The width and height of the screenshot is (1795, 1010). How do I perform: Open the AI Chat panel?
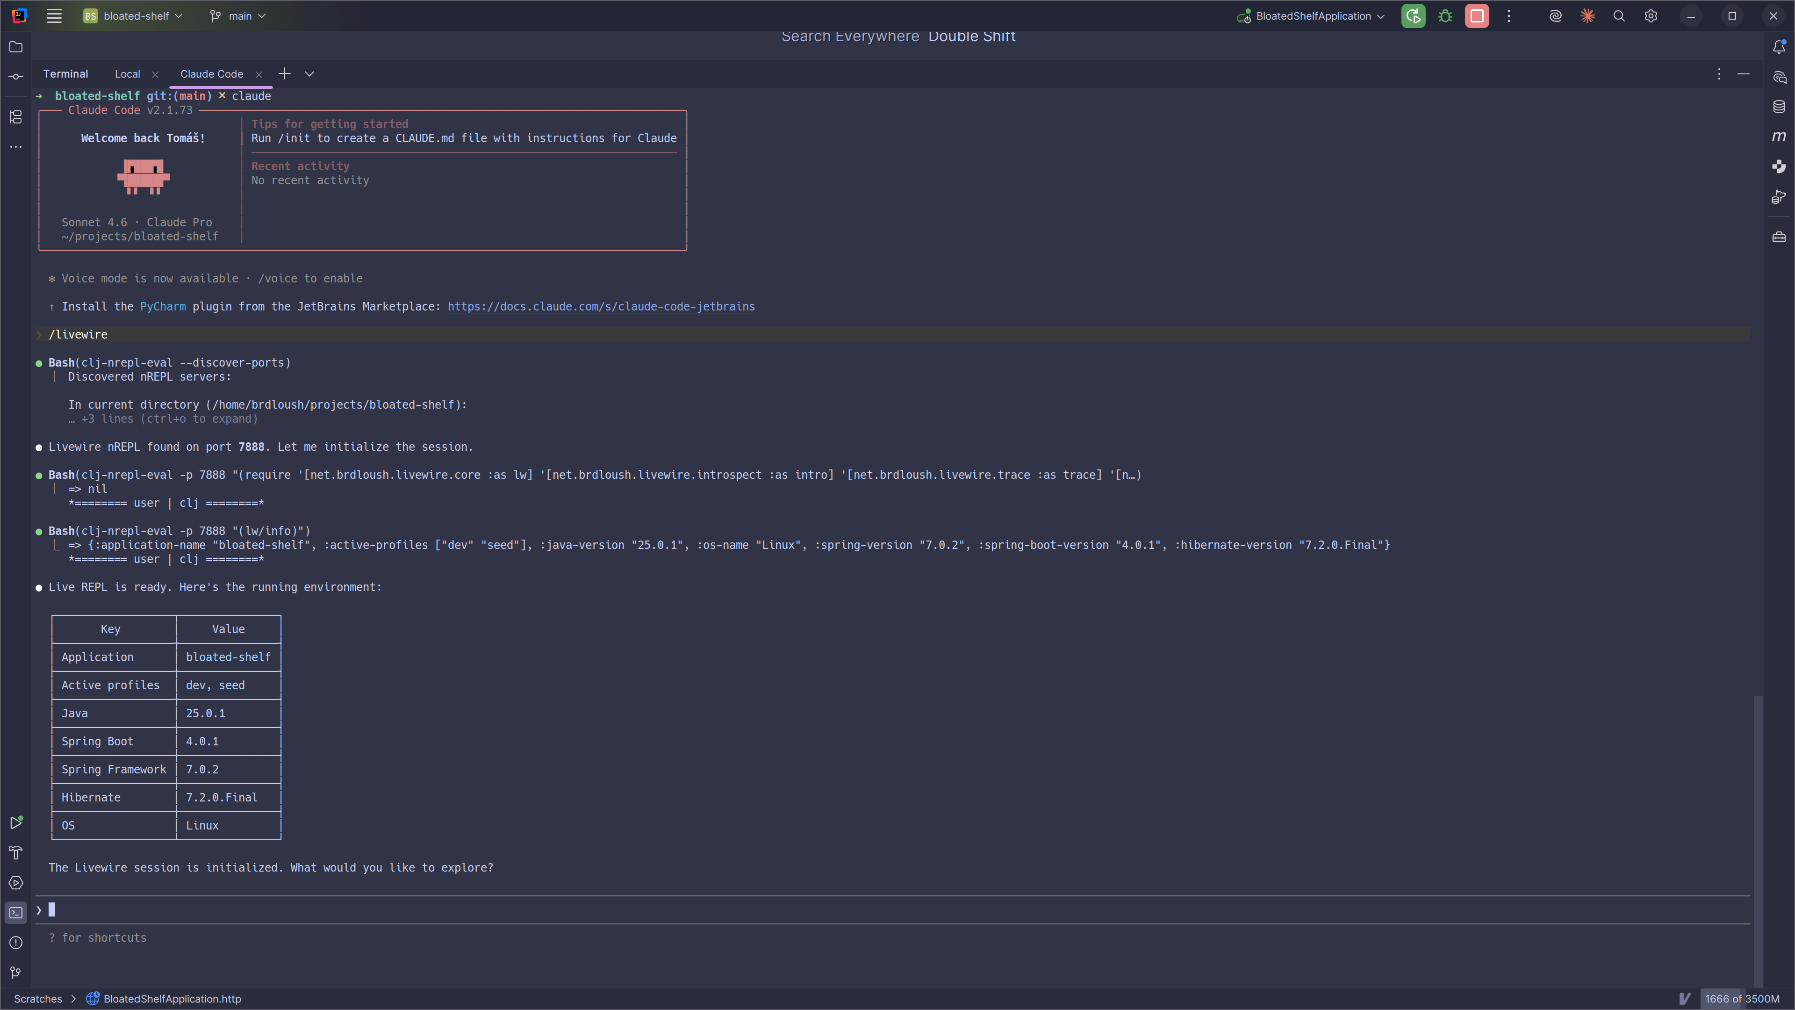(x=1779, y=77)
